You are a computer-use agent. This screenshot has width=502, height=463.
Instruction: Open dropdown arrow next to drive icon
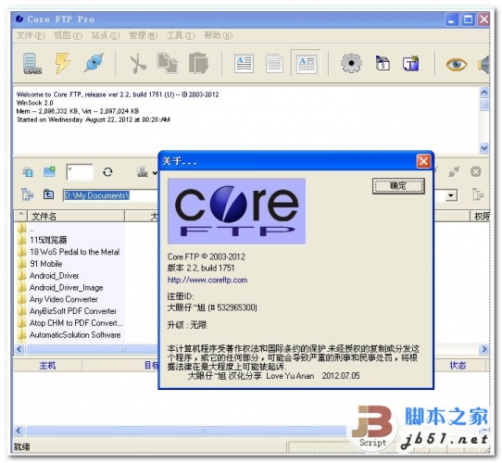(155, 173)
